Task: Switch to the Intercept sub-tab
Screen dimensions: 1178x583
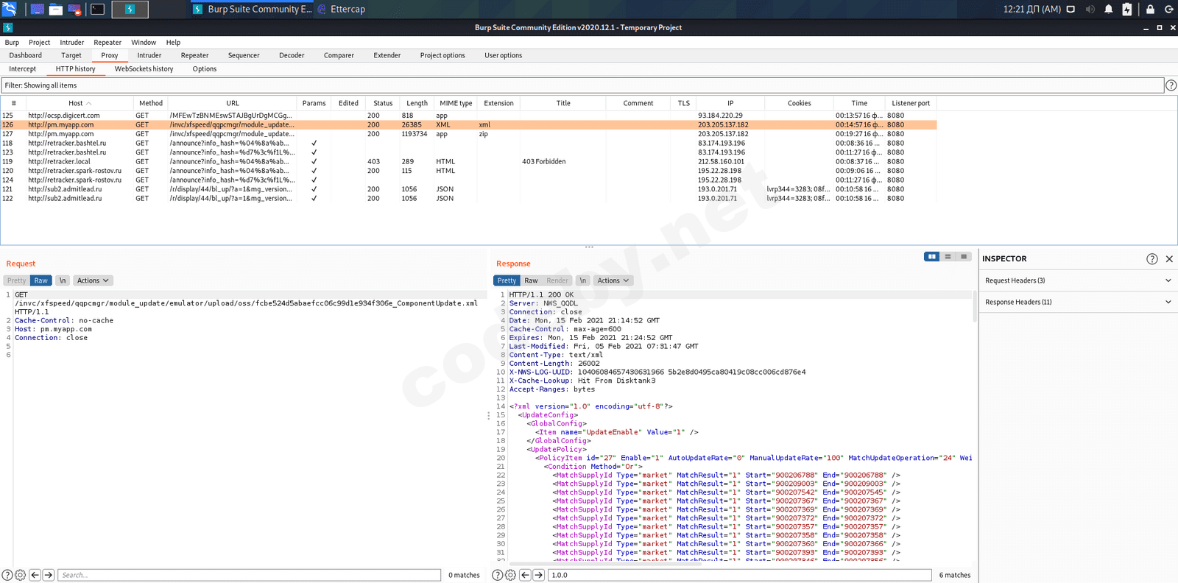Action: point(23,68)
